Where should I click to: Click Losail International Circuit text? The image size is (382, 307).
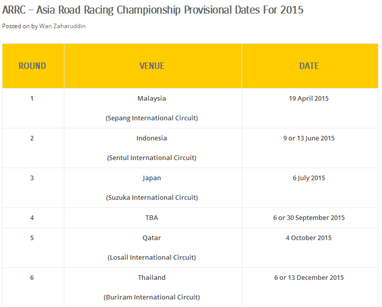coord(151,258)
